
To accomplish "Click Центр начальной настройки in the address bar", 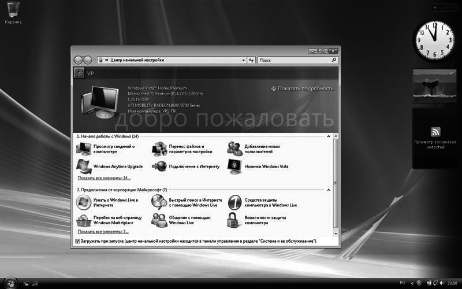I will click(x=137, y=60).
